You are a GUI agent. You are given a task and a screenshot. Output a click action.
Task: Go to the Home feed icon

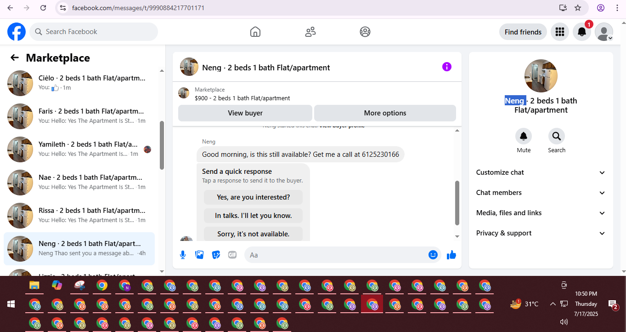coord(255,32)
